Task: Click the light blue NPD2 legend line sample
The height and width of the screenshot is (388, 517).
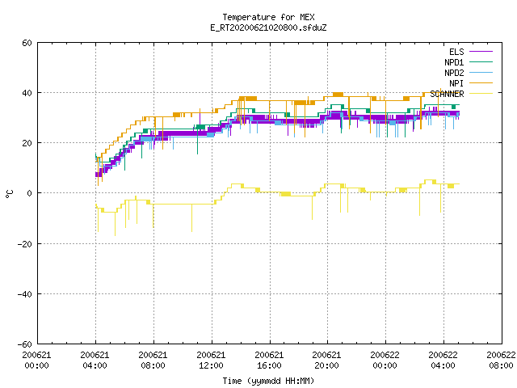Action: (x=481, y=72)
